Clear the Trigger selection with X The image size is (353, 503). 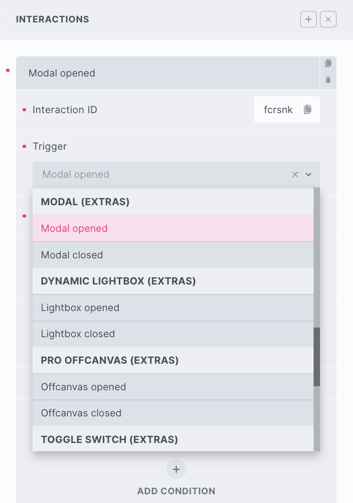click(x=295, y=175)
